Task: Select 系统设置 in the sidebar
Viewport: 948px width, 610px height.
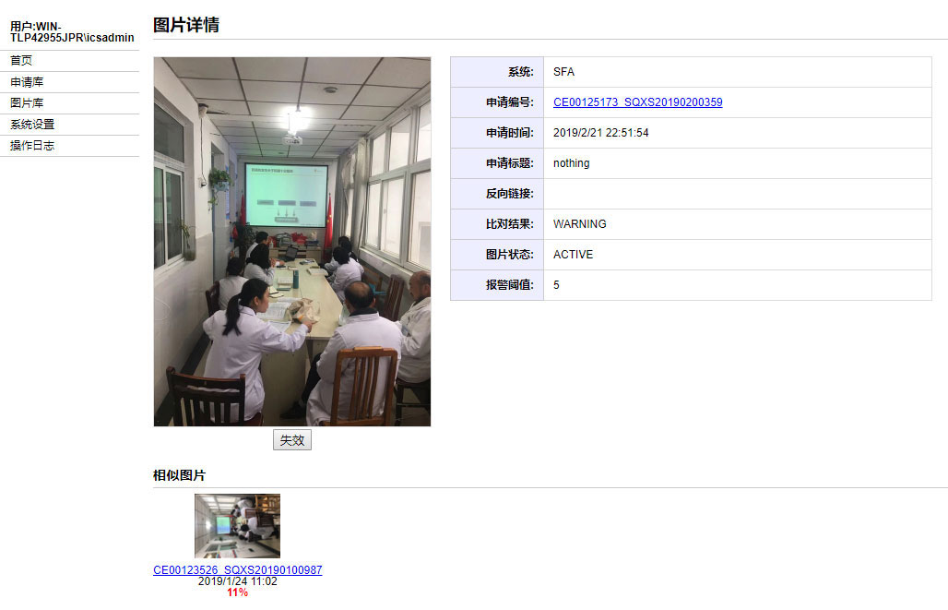Action: pyautogui.click(x=32, y=124)
